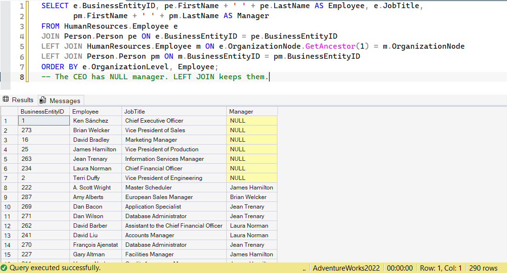Image resolution: width=507 pixels, height=273 pixels.
Task: Click the NULL manager cell for Ken Sánchez
Action: tap(252, 121)
